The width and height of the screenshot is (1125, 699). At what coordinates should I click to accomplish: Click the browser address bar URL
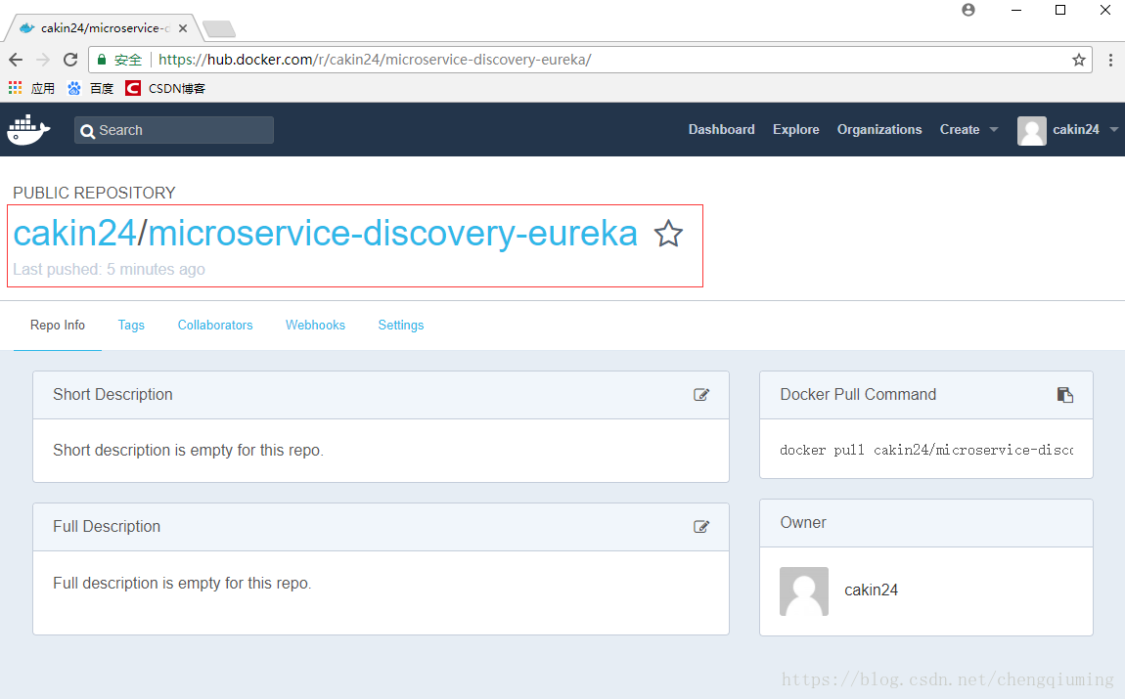375,60
